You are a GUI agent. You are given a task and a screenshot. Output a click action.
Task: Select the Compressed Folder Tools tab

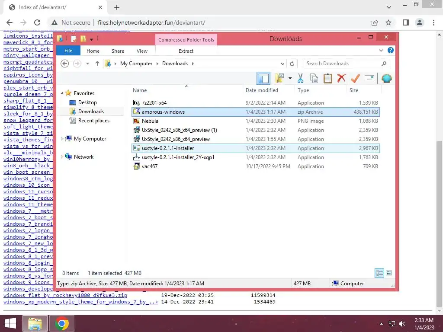186,40
